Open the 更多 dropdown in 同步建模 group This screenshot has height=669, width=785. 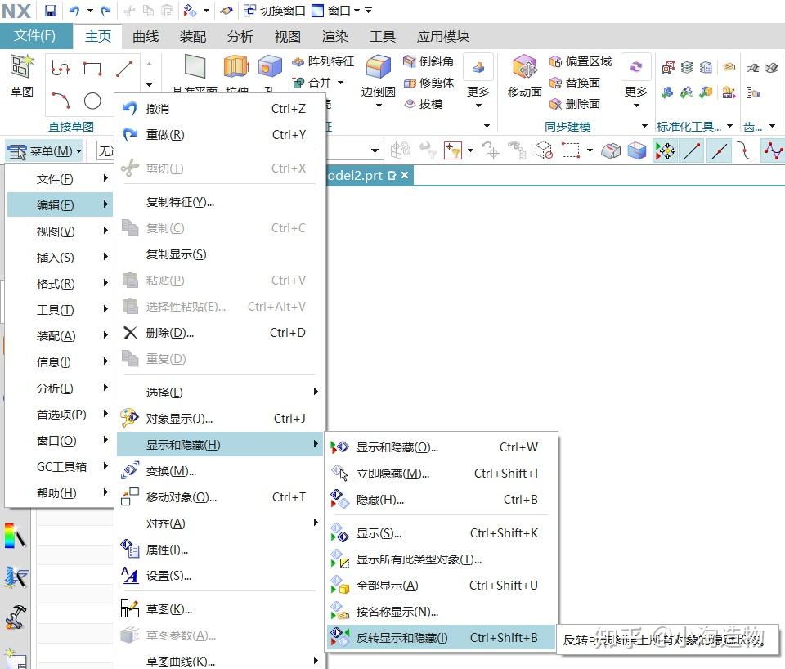(635, 92)
